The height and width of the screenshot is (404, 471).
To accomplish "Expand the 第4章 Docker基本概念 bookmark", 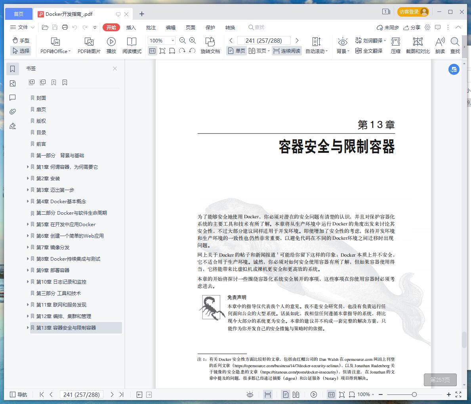I will (x=28, y=201).
